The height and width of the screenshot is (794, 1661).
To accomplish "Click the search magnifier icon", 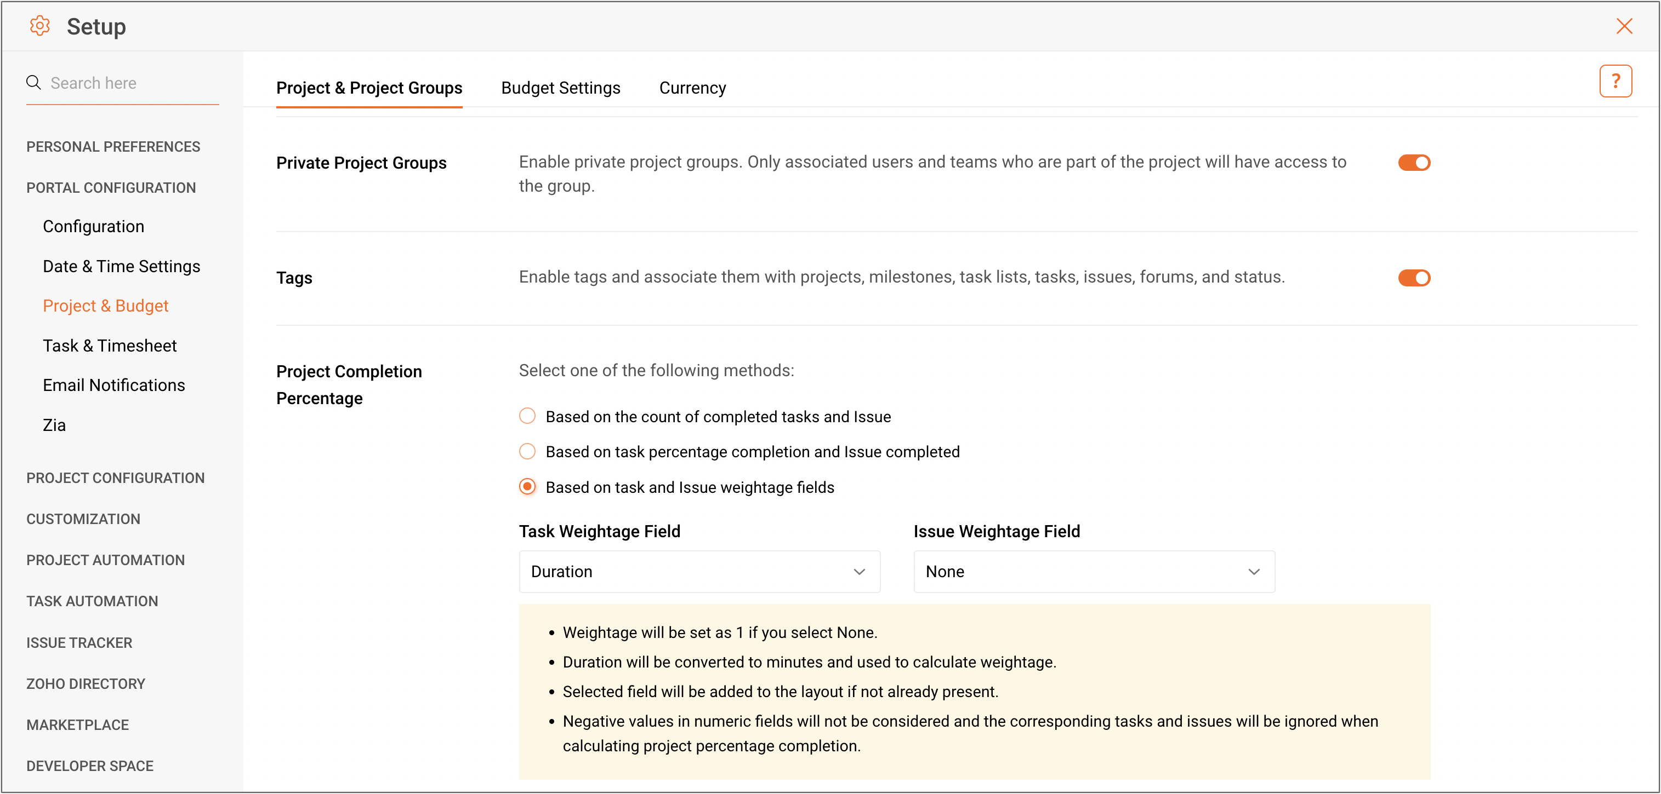I will [33, 83].
